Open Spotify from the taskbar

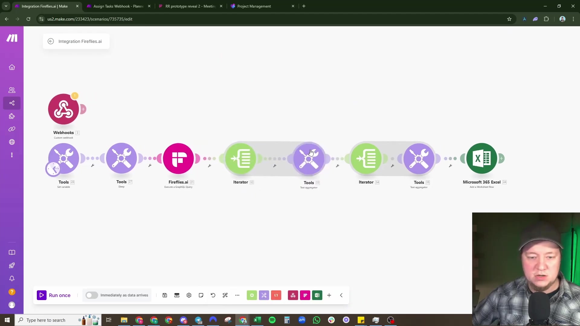click(x=272, y=320)
